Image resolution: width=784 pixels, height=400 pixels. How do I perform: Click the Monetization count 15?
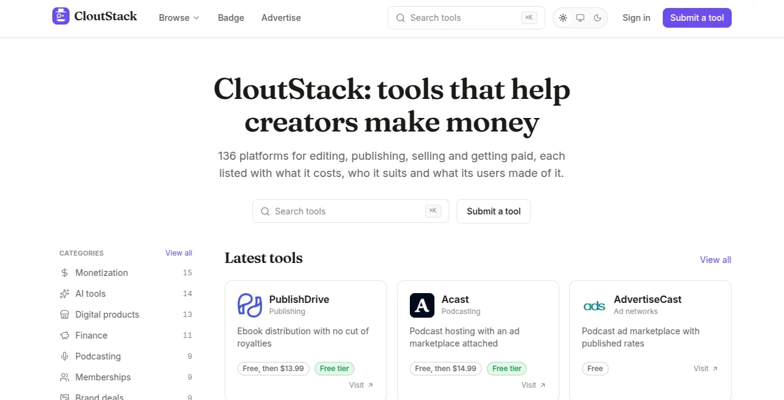pyautogui.click(x=188, y=273)
